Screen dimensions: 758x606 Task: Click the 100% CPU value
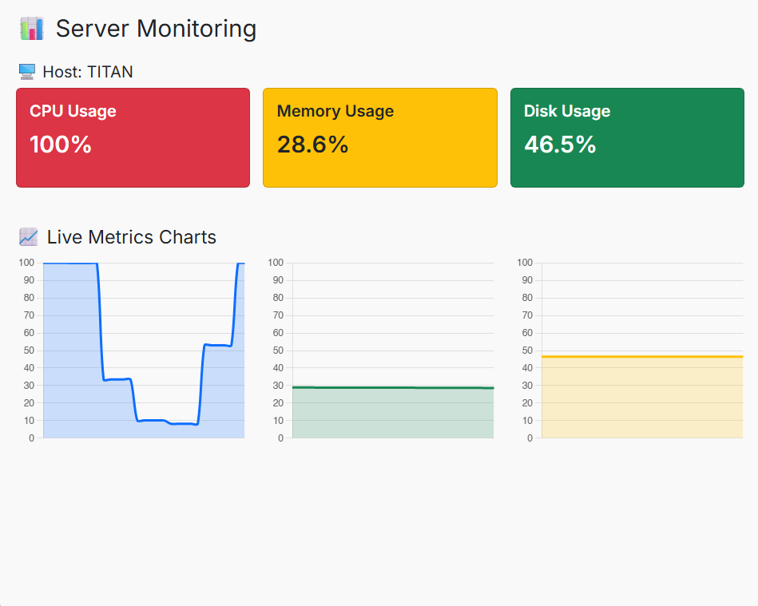[61, 145]
